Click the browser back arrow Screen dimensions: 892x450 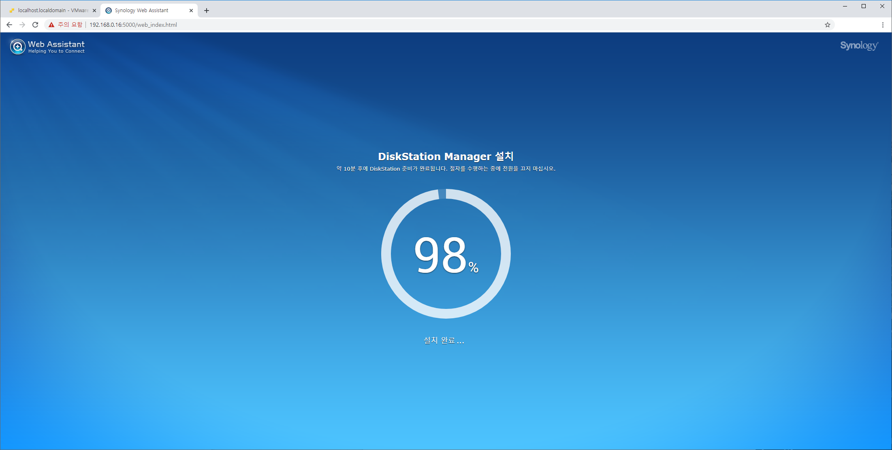coord(9,25)
